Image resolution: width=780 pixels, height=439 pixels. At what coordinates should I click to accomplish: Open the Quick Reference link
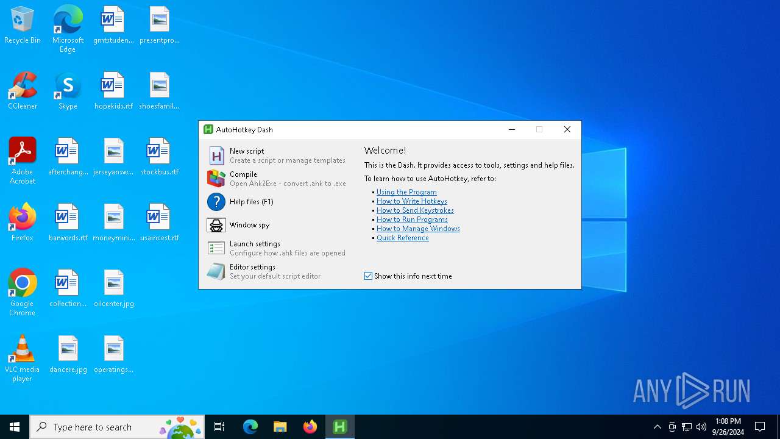click(x=402, y=238)
